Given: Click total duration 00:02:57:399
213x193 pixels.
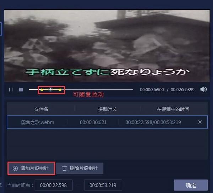Looking at the screenshot, I should click(x=182, y=89).
